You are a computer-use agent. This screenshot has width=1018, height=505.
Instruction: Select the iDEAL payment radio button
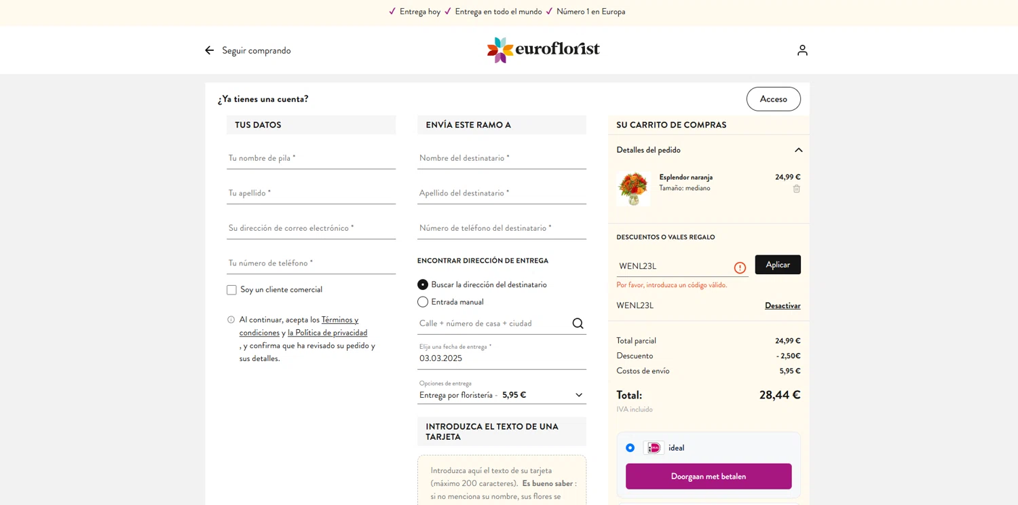(630, 448)
